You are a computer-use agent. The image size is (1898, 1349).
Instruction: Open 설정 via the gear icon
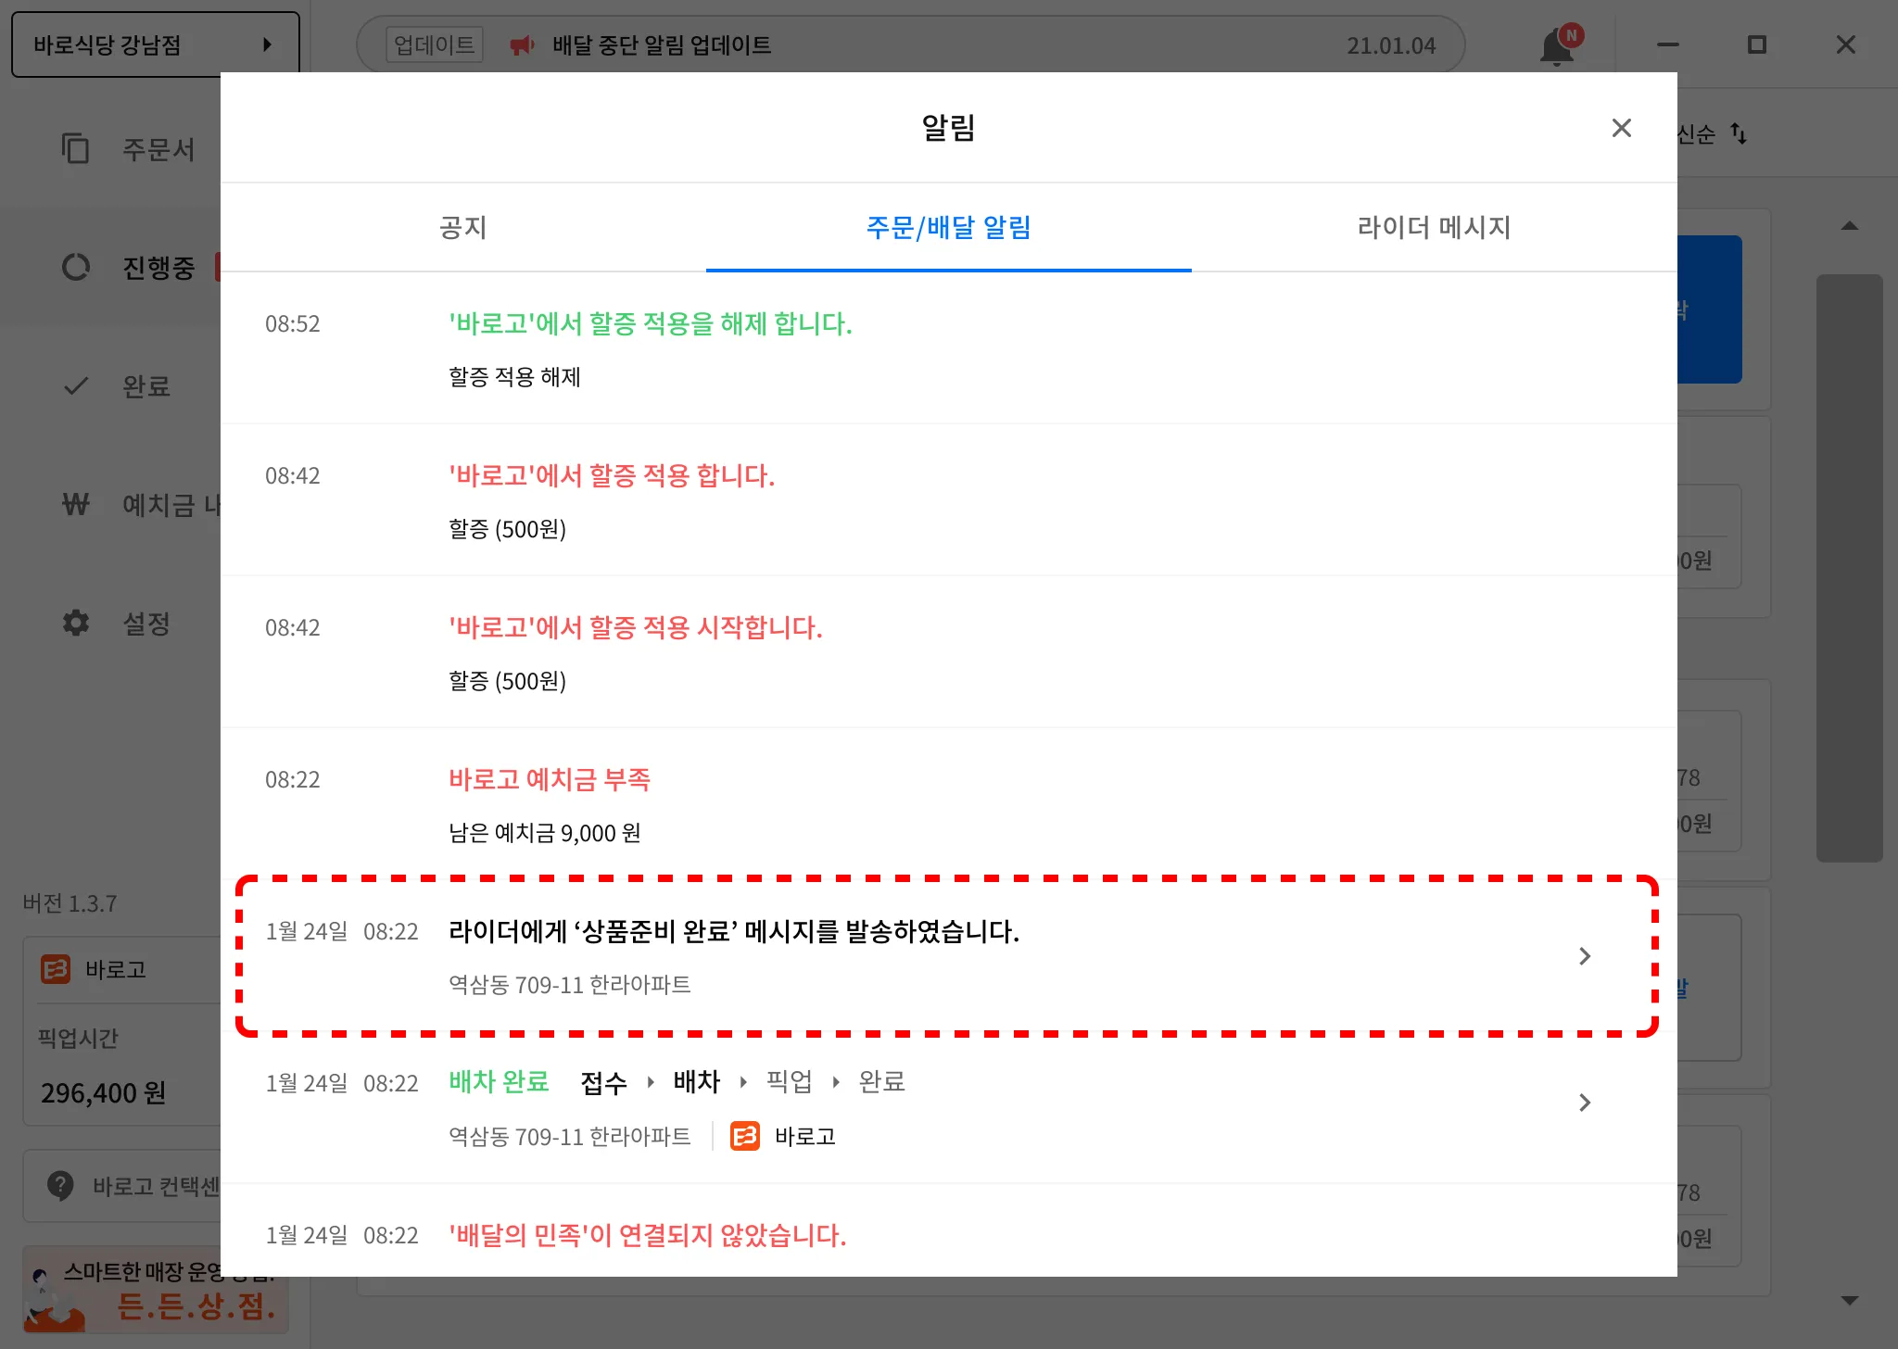tap(75, 623)
